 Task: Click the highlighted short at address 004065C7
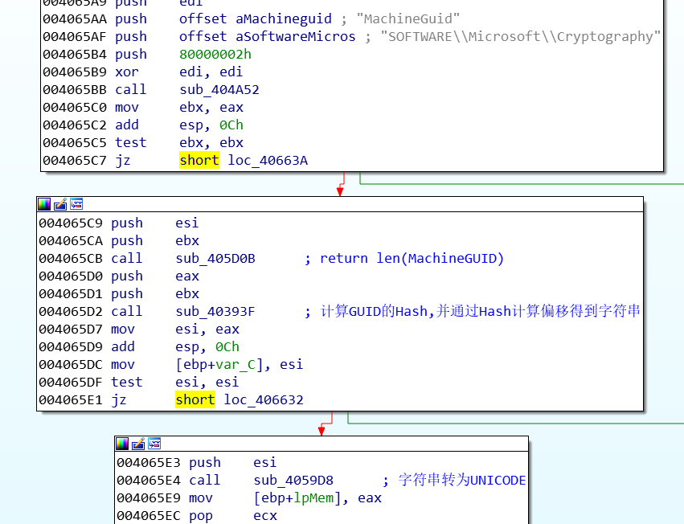199,161
